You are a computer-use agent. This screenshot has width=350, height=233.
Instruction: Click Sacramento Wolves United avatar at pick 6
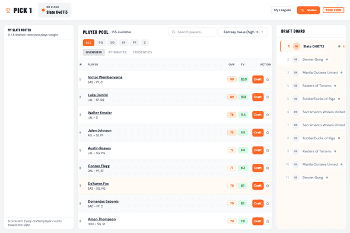(x=296, y=112)
